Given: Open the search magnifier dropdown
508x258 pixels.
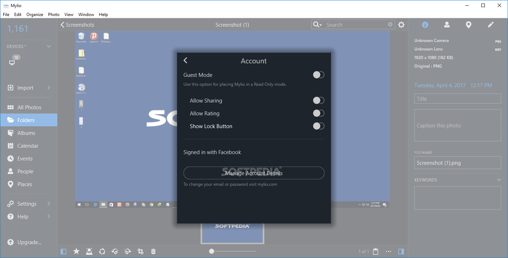Looking at the screenshot, I should pyautogui.click(x=317, y=25).
